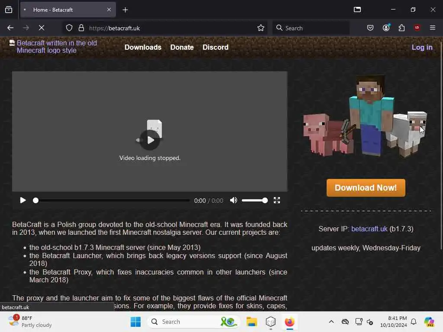
Task: Click the Steve with pig and sheep image
Action: (365, 116)
